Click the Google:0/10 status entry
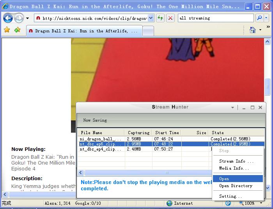273x209 pixels. coord(88,203)
